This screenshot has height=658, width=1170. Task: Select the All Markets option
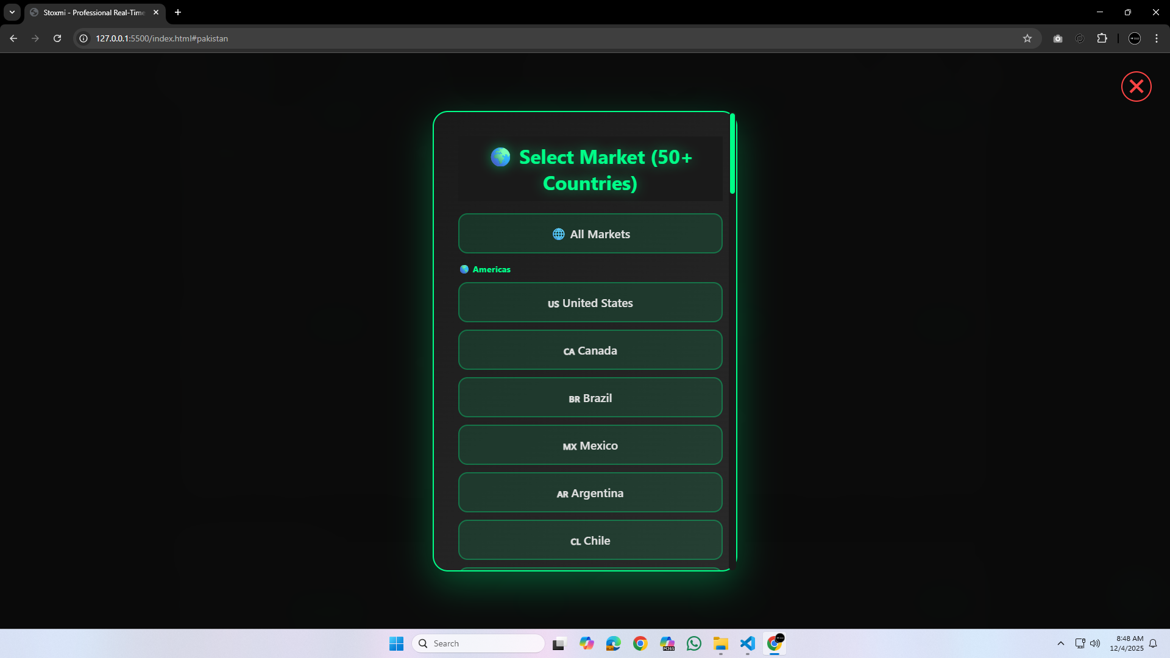click(x=590, y=233)
